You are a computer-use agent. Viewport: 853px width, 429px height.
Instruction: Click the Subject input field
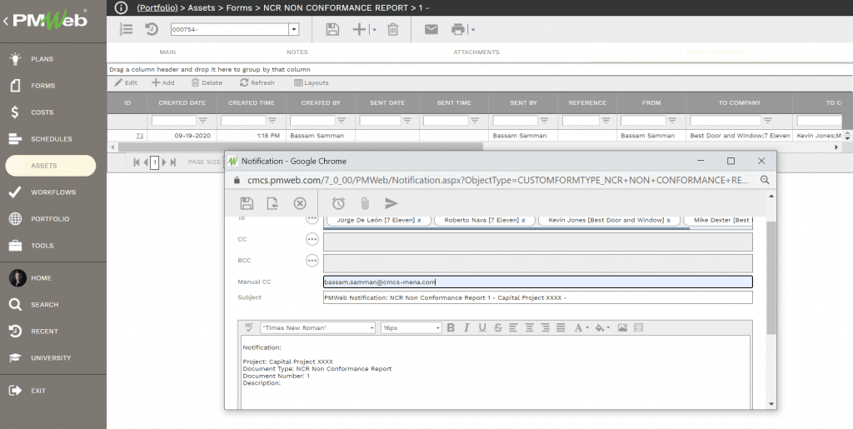pos(537,297)
